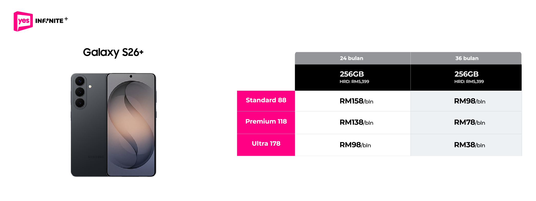Select RM78/bln price for Premium 118
This screenshot has height=201, width=536.
[469, 122]
